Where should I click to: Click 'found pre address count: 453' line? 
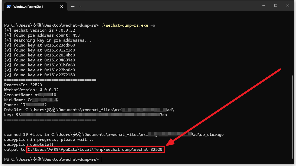(x=42, y=35)
